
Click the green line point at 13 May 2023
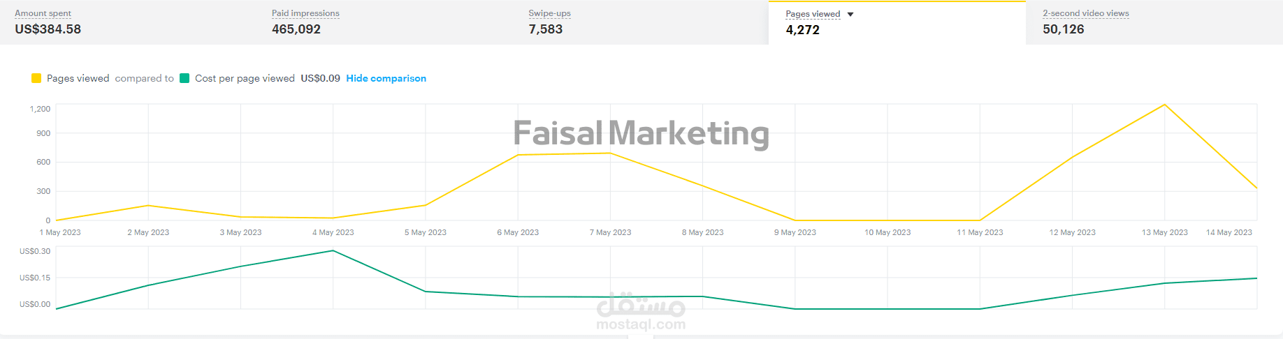(x=1164, y=283)
